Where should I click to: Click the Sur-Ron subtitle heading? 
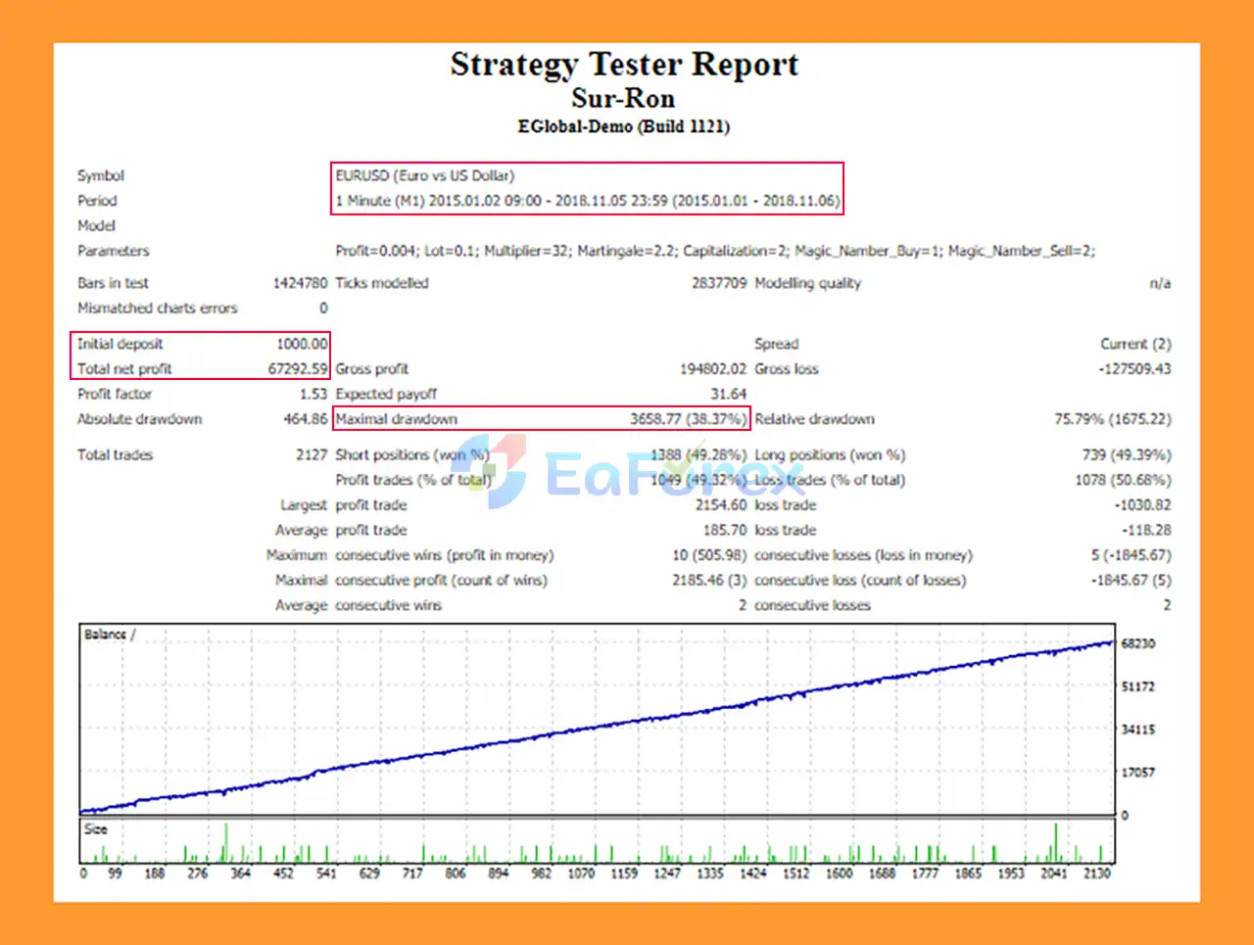tap(623, 99)
